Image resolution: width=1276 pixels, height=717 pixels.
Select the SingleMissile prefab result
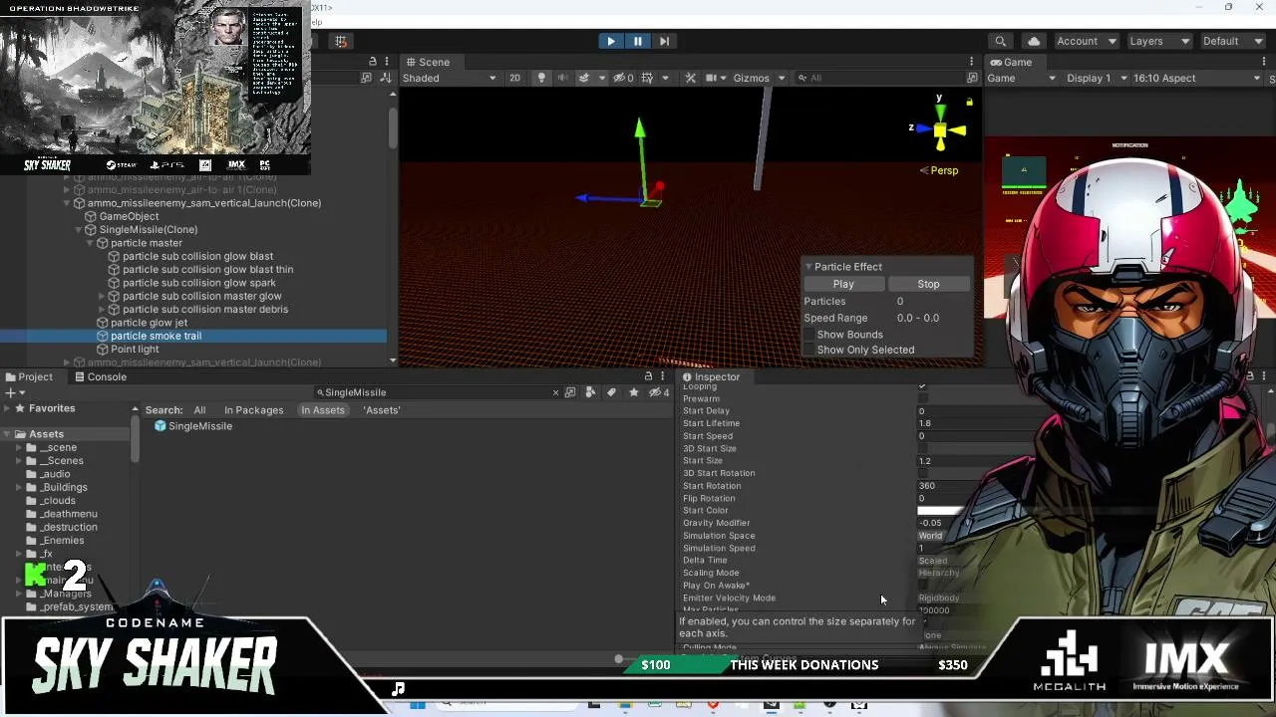[193, 426]
